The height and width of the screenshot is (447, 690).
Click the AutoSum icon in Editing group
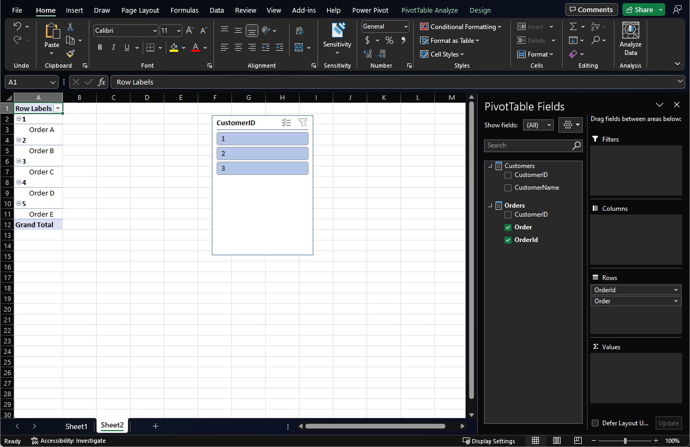[x=572, y=26]
